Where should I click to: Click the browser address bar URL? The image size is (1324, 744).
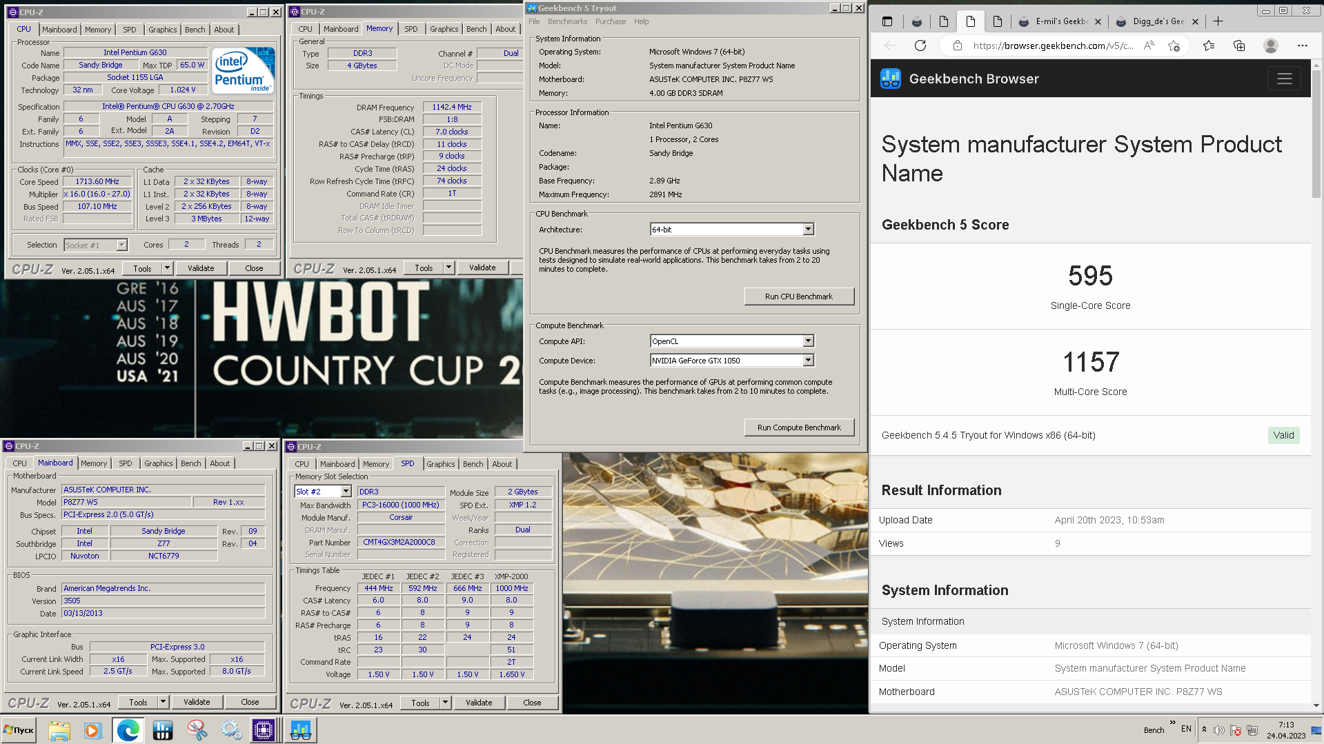click(x=1053, y=46)
